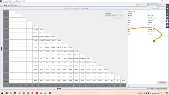
Task: Click the 'SOL' legend symbol
Action: pyautogui.click(x=129, y=32)
